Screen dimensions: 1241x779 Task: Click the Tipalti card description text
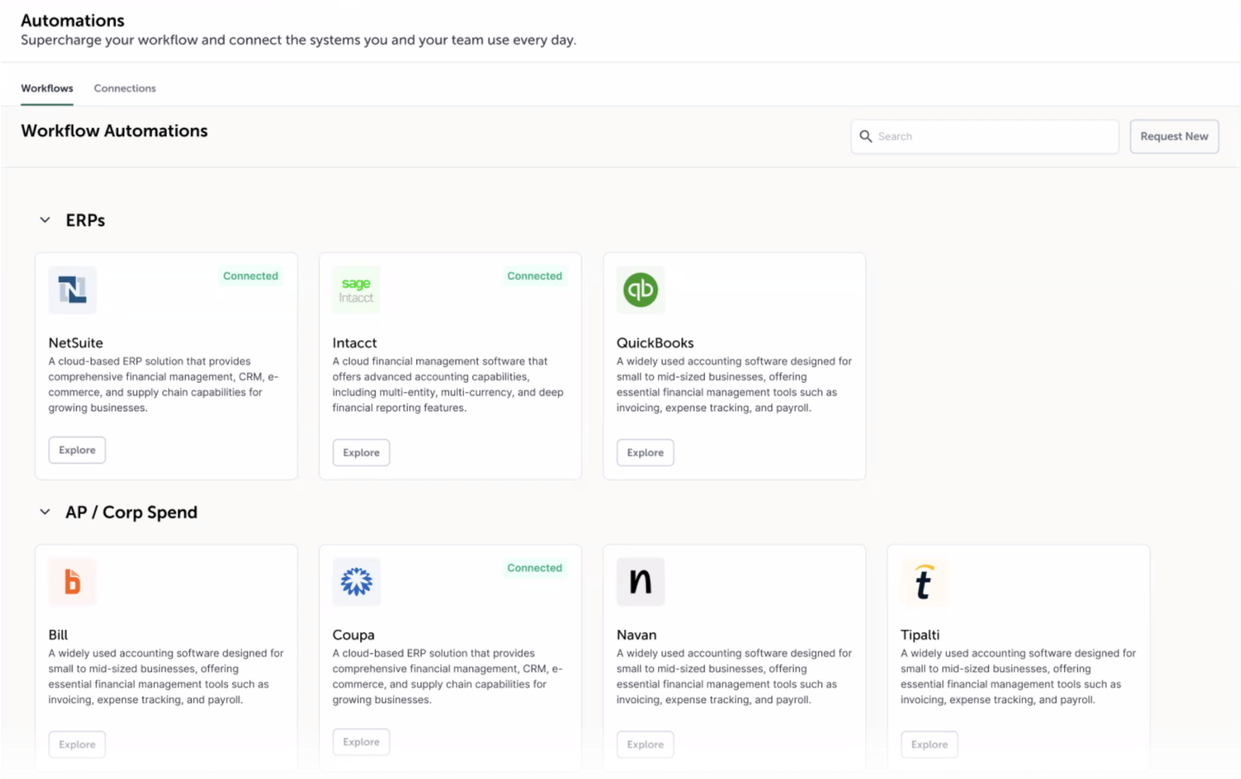(x=1018, y=676)
